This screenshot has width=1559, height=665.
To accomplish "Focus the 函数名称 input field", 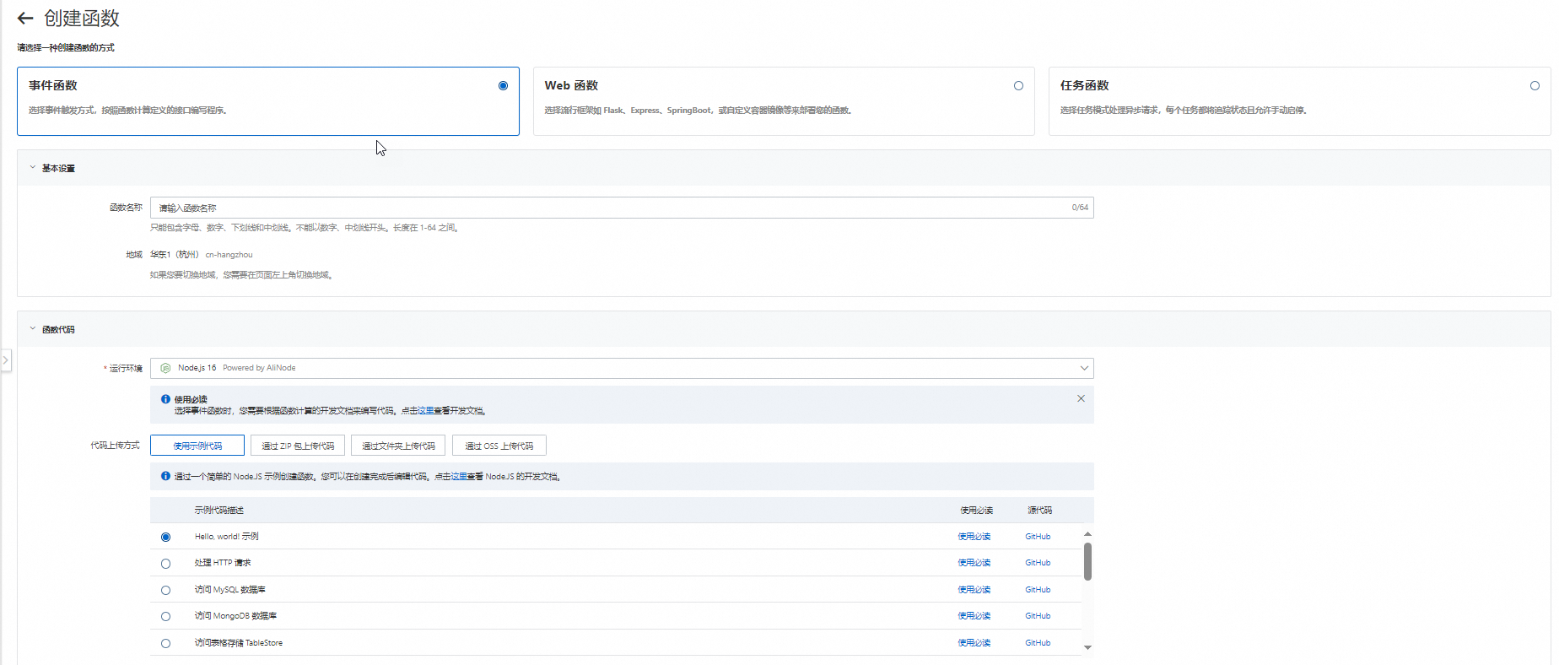I will (x=622, y=208).
